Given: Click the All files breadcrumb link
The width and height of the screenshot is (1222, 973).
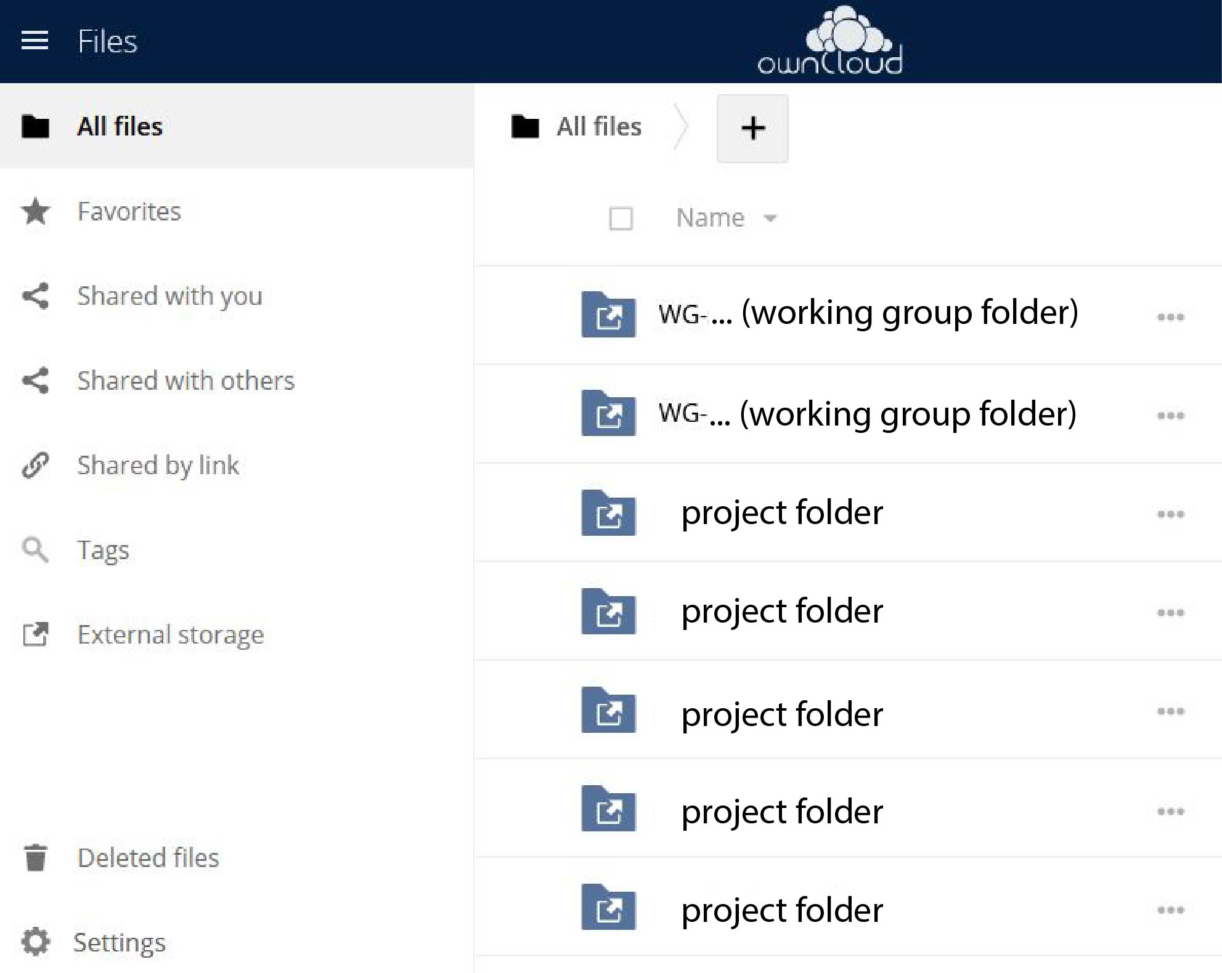Looking at the screenshot, I should tap(598, 126).
